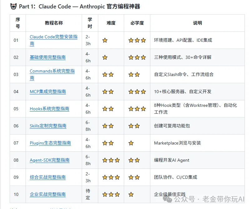Viewport: 252px width, 209px height.
Task: Open the 基础使用完整指南 link
Action: [x=47, y=57]
